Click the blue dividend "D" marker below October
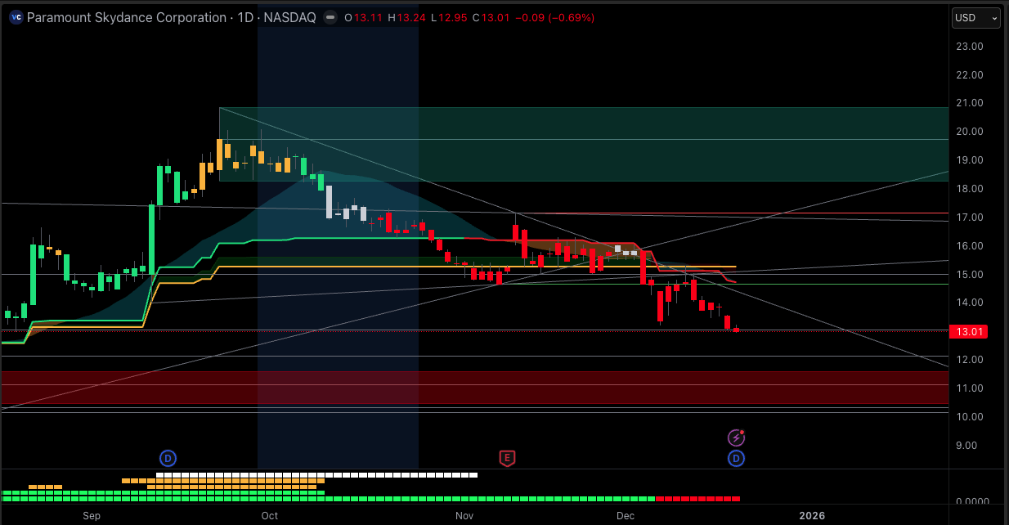The width and height of the screenshot is (1009, 525). tap(168, 459)
